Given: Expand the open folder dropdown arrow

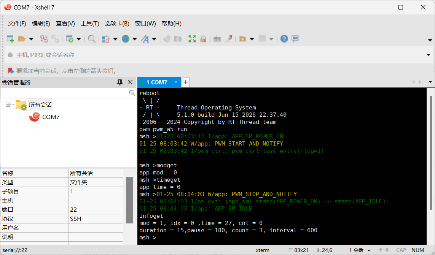Looking at the screenshot, I should (31, 39).
